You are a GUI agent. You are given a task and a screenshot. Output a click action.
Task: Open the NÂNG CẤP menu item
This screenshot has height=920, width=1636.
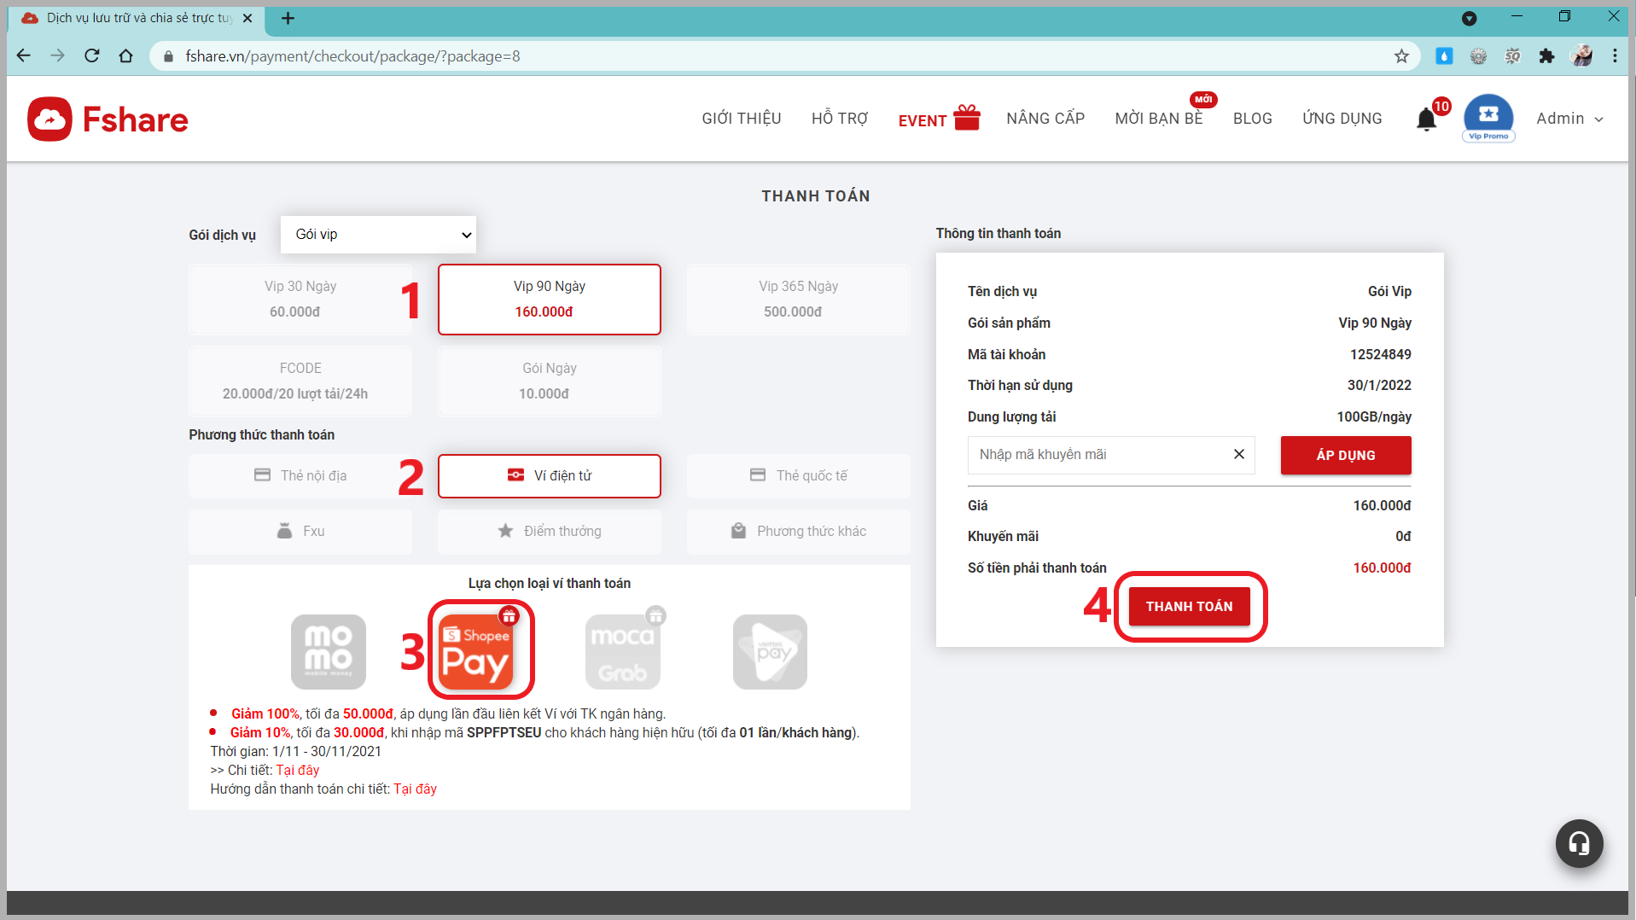point(1045,119)
